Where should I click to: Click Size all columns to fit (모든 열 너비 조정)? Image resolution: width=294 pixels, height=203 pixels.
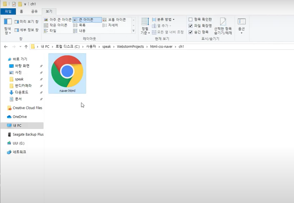168,32
